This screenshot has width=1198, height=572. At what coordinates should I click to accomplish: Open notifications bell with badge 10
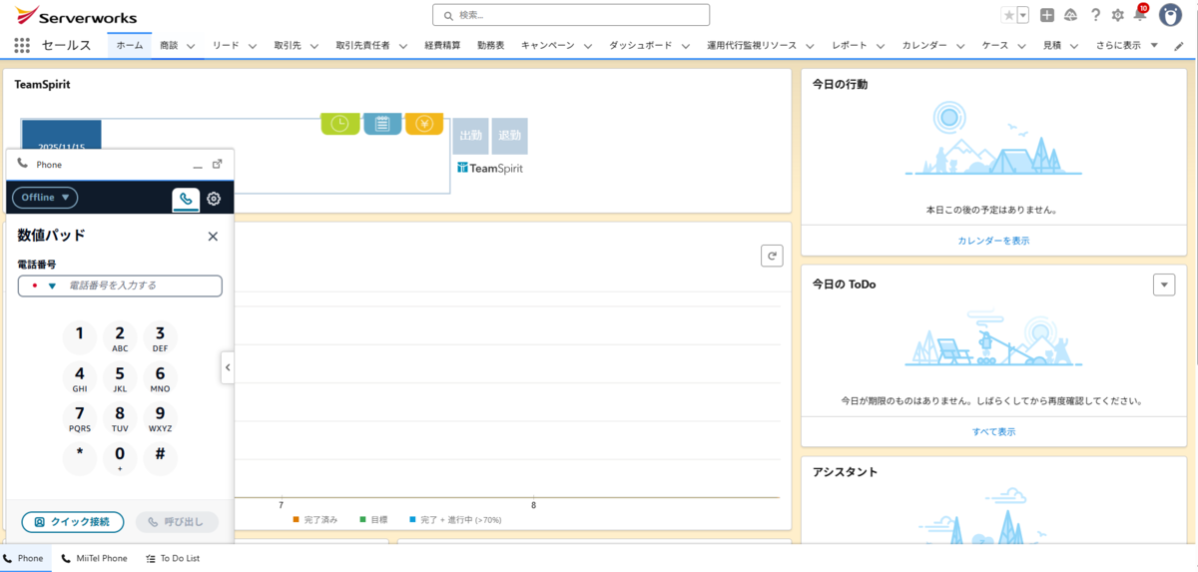tap(1140, 14)
